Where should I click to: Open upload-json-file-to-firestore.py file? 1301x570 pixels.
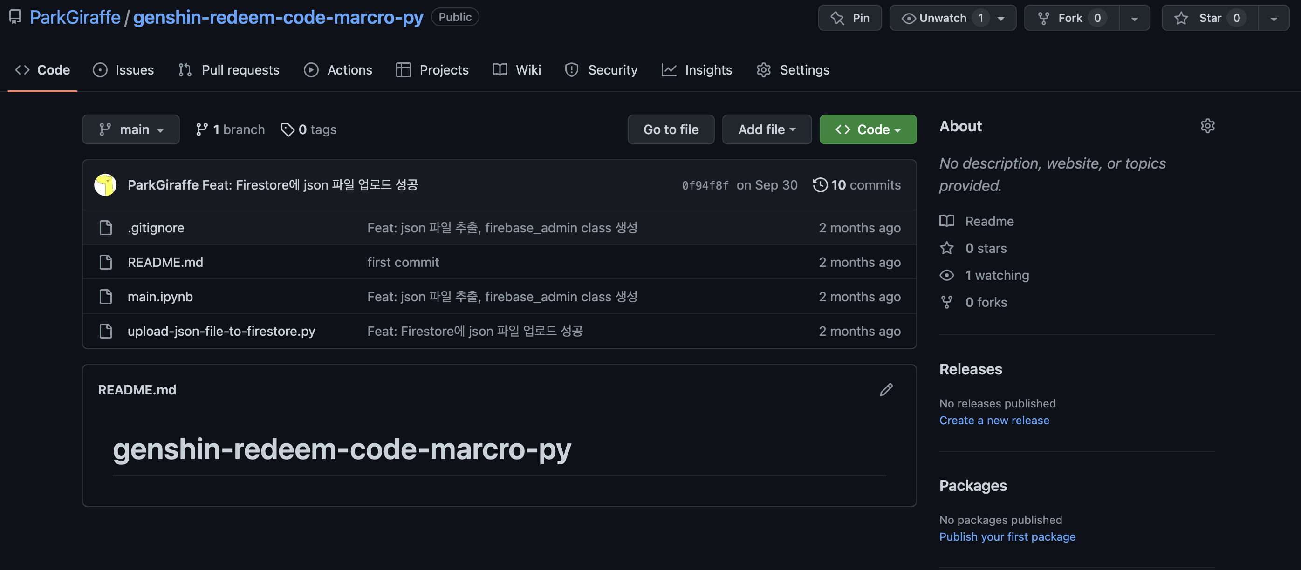[221, 331]
